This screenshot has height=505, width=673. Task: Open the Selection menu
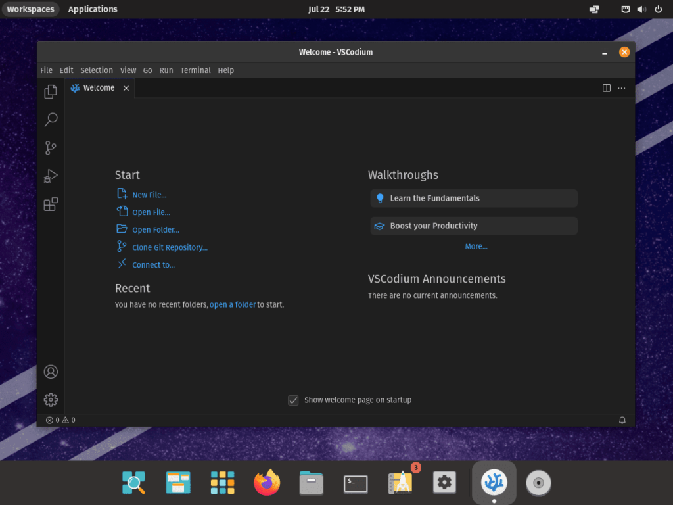[97, 70]
